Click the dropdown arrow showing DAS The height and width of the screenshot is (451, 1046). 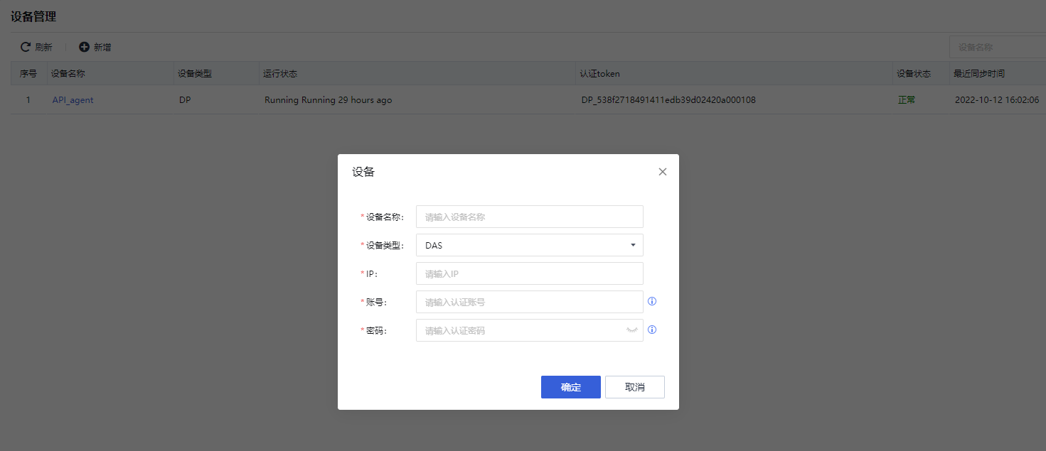point(631,244)
